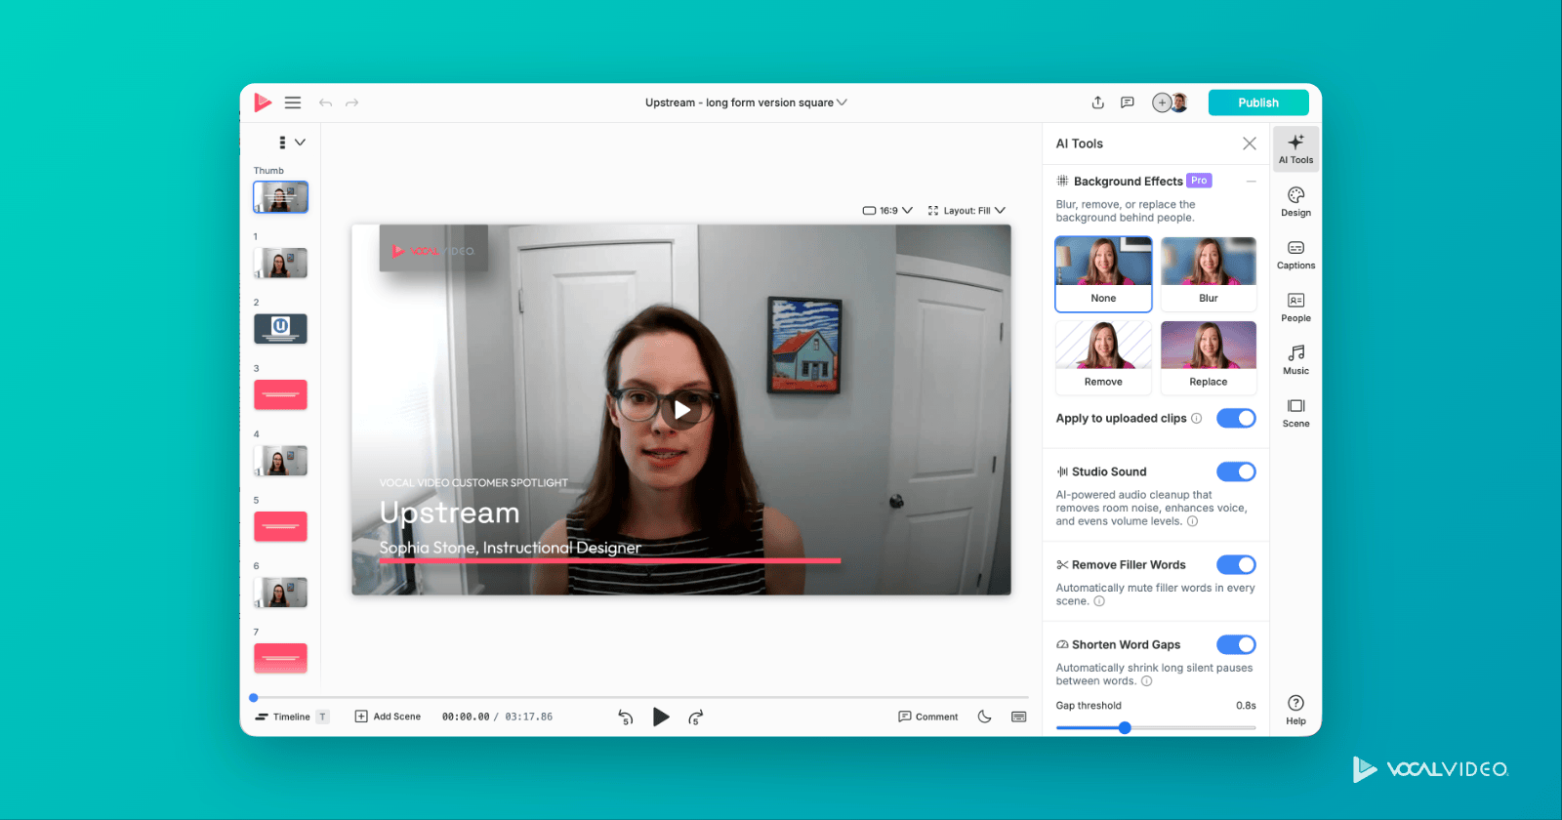Open the hamburger menu icon

point(293,102)
